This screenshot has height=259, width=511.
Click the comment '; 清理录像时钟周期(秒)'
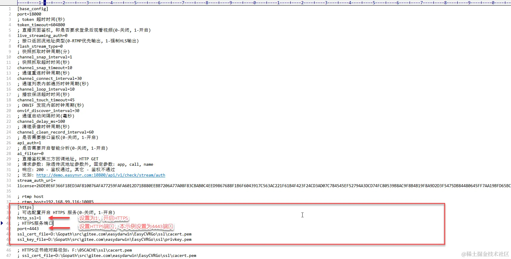(44, 127)
